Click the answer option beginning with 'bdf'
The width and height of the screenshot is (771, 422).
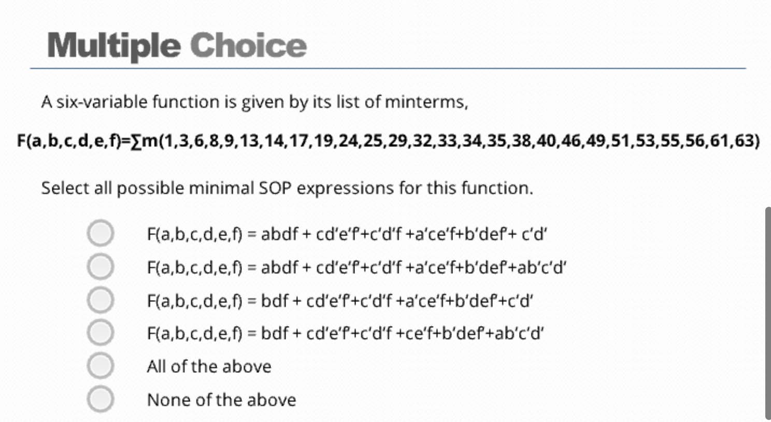pos(340,300)
